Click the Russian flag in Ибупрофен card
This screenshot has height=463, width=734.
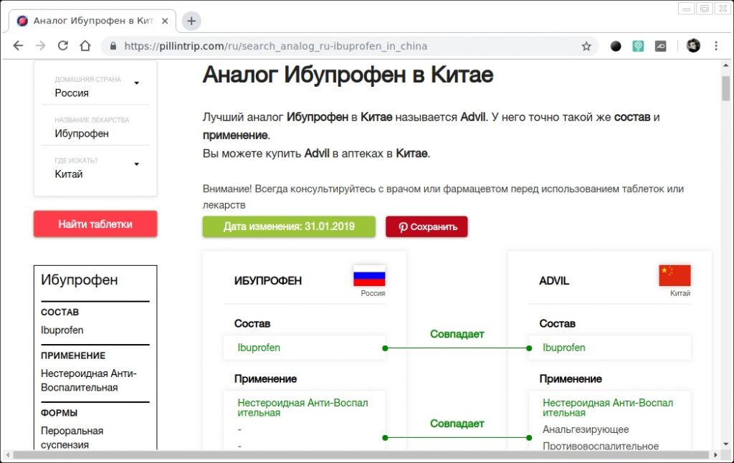tap(369, 276)
